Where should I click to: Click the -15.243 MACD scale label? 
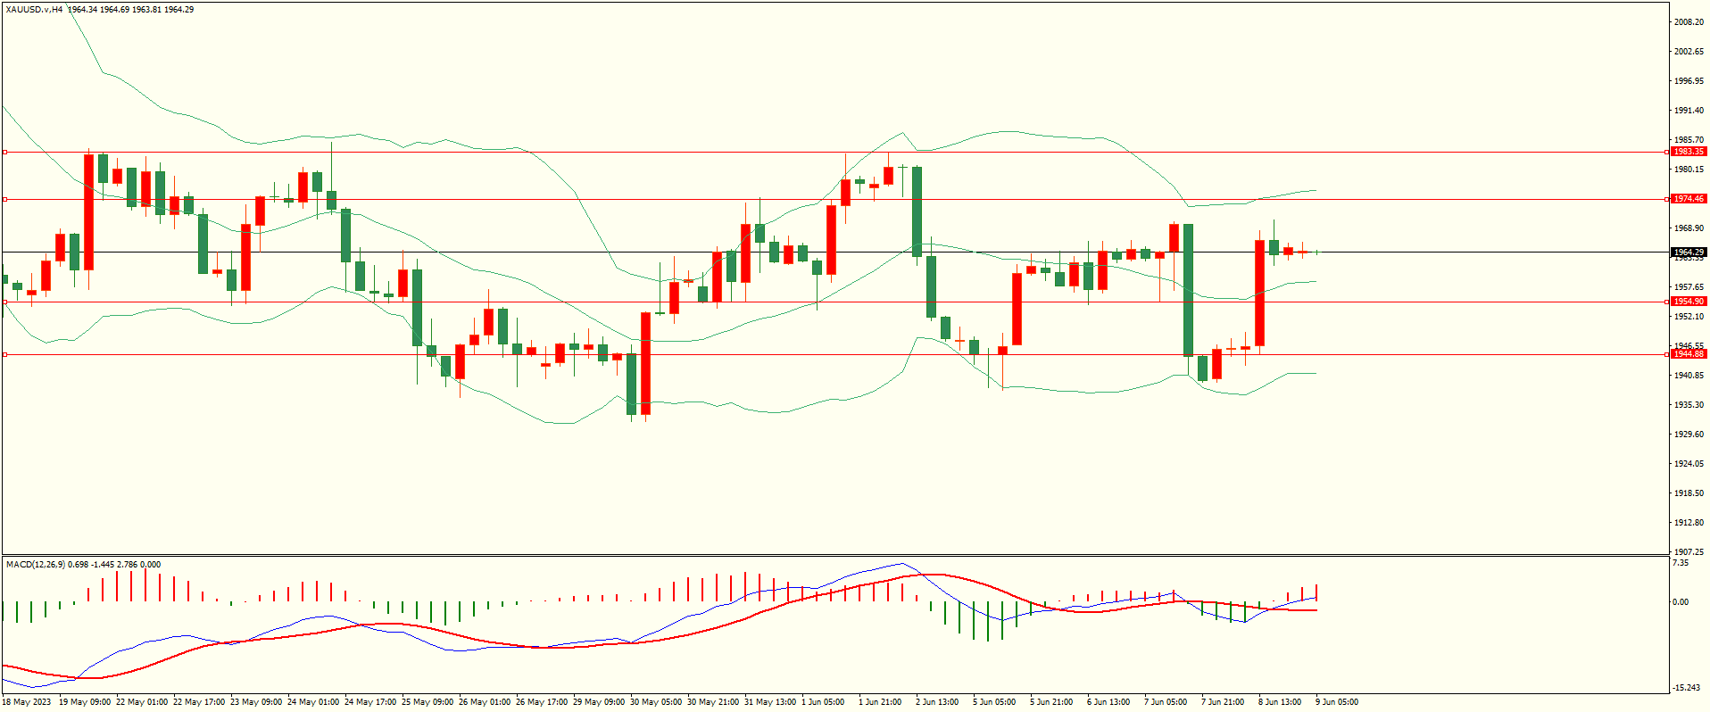coord(1686,688)
